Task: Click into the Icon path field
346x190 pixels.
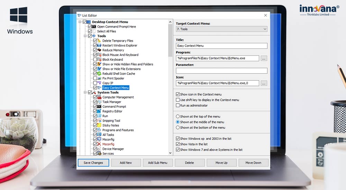Action: coord(217,83)
